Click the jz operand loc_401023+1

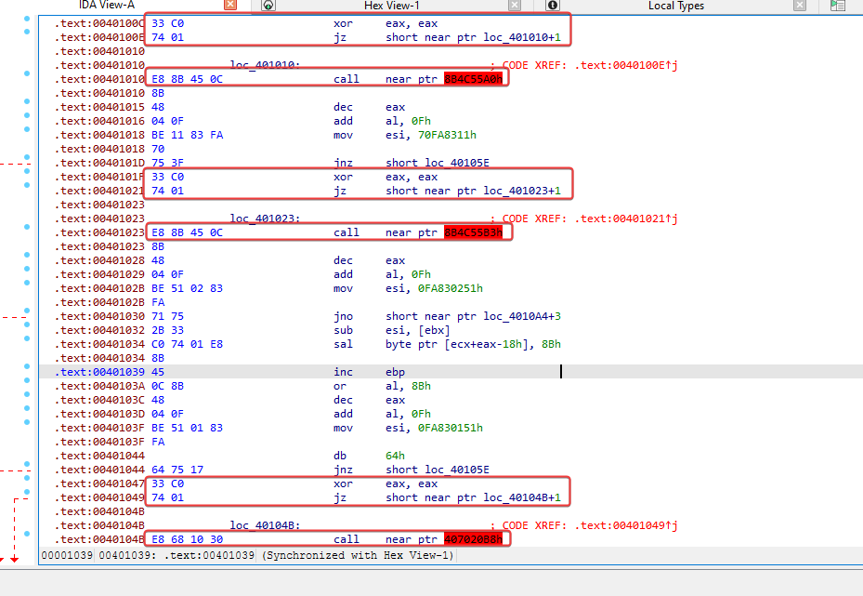point(522,191)
